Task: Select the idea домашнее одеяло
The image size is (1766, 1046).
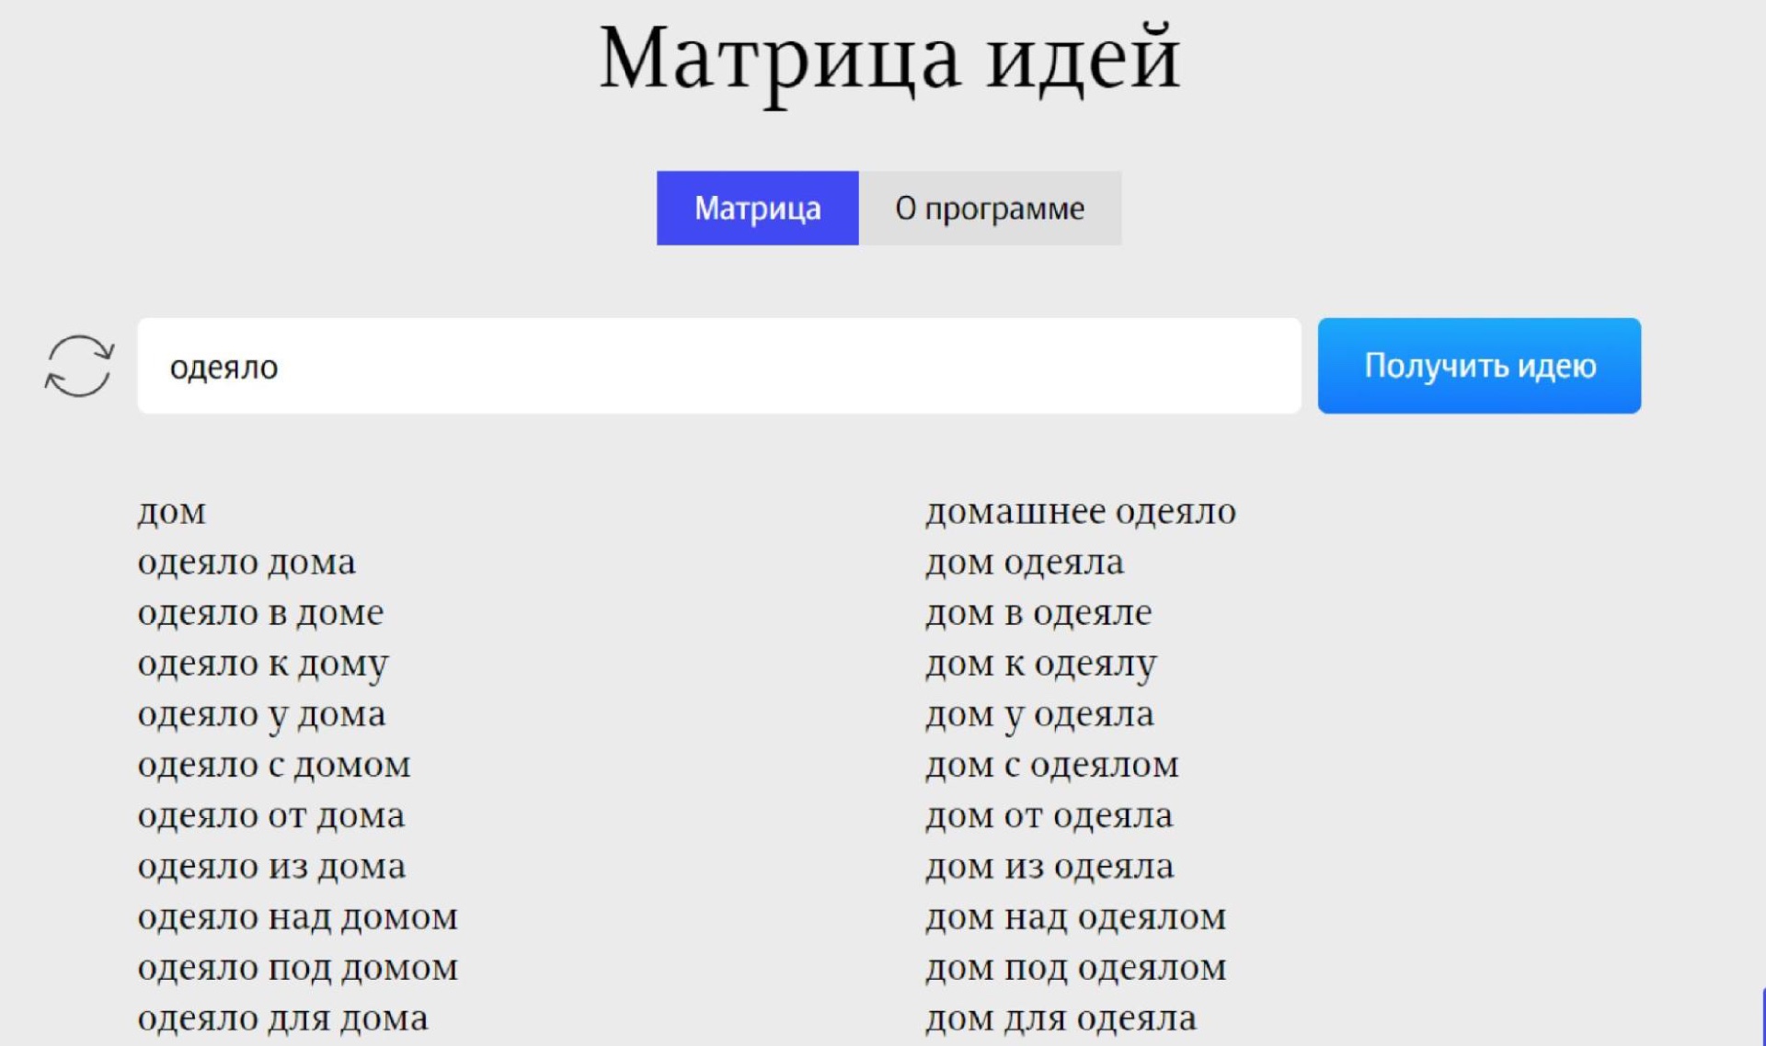Action: pyautogui.click(x=1081, y=511)
